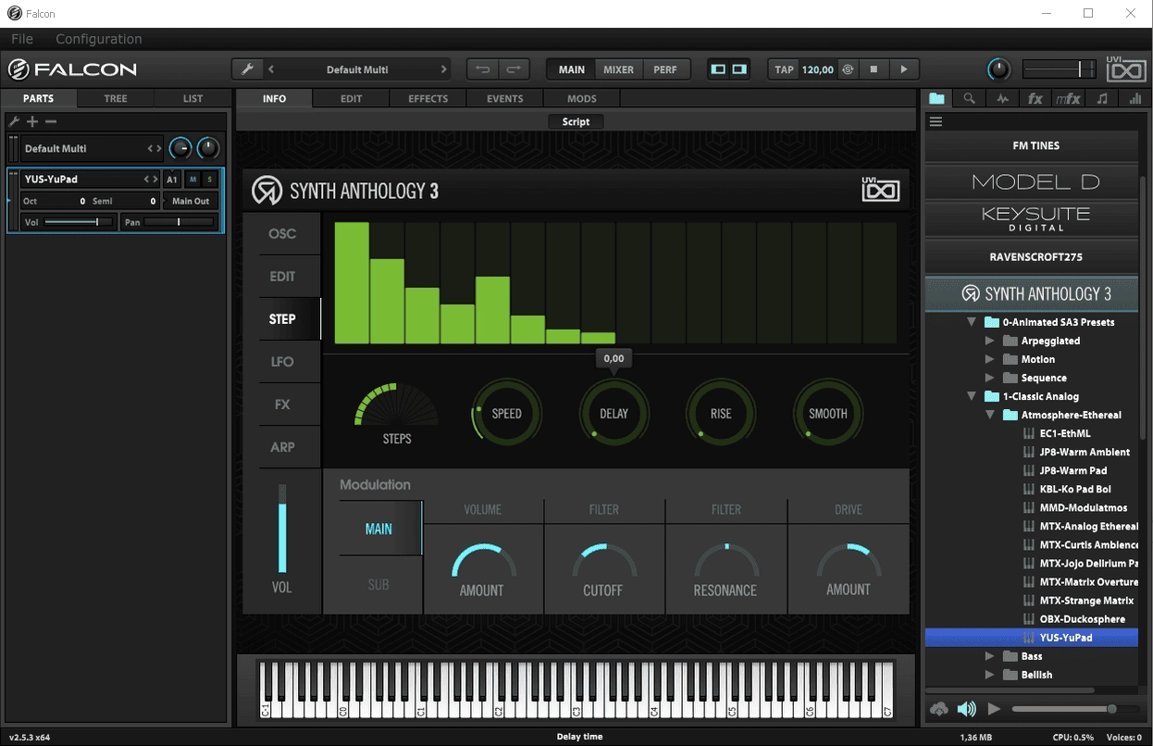The image size is (1153, 746).
Task: Toggle right sidebar panel visibility
Action: click(x=739, y=69)
